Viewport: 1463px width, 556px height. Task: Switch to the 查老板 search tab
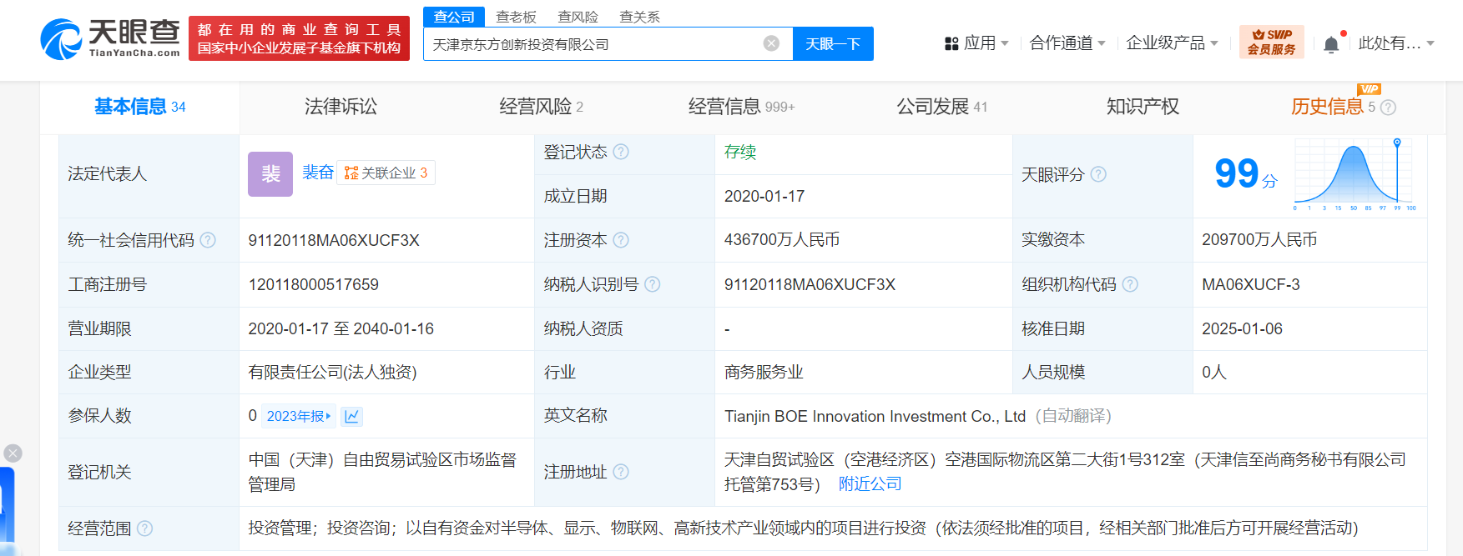pyautogui.click(x=516, y=17)
